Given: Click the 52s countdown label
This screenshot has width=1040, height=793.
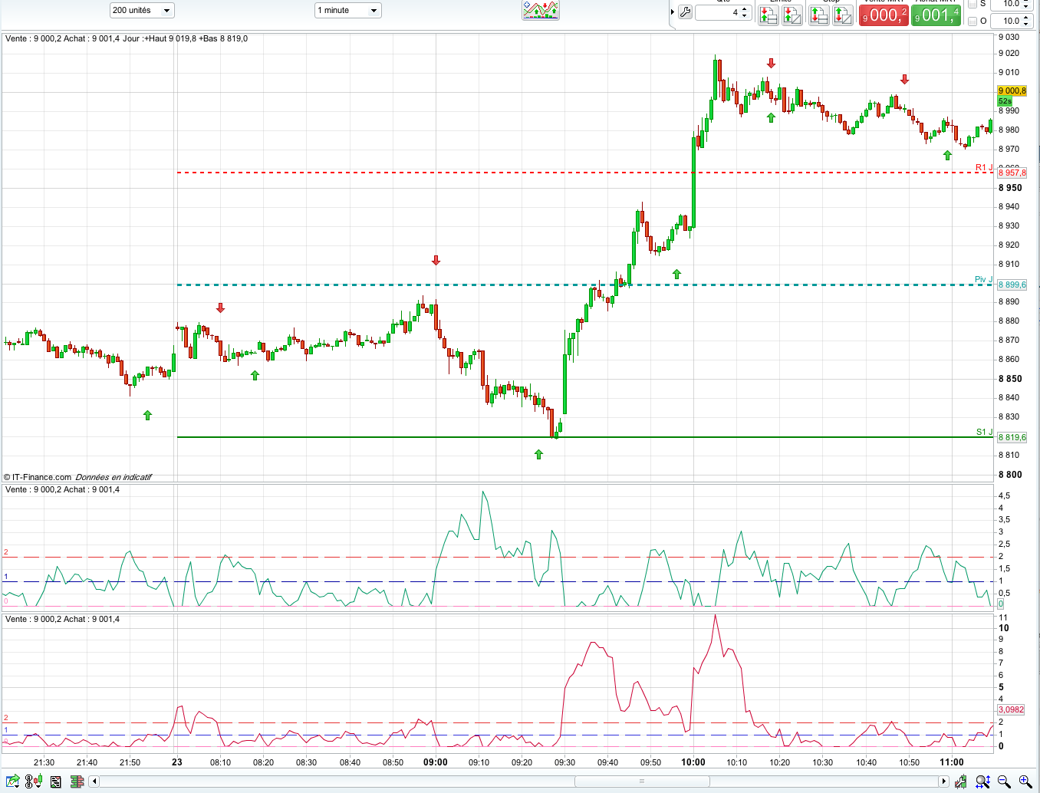Looking at the screenshot, I should tap(1005, 101).
